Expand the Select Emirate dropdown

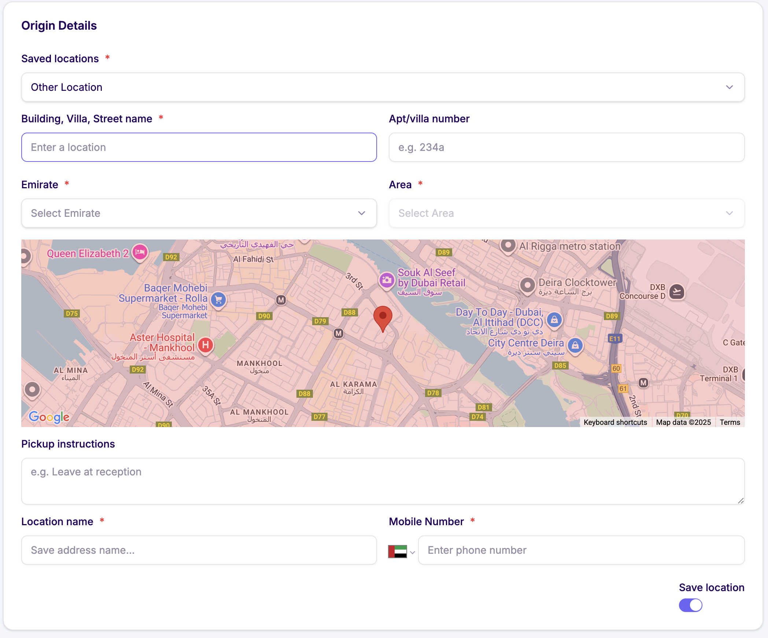[x=199, y=213]
